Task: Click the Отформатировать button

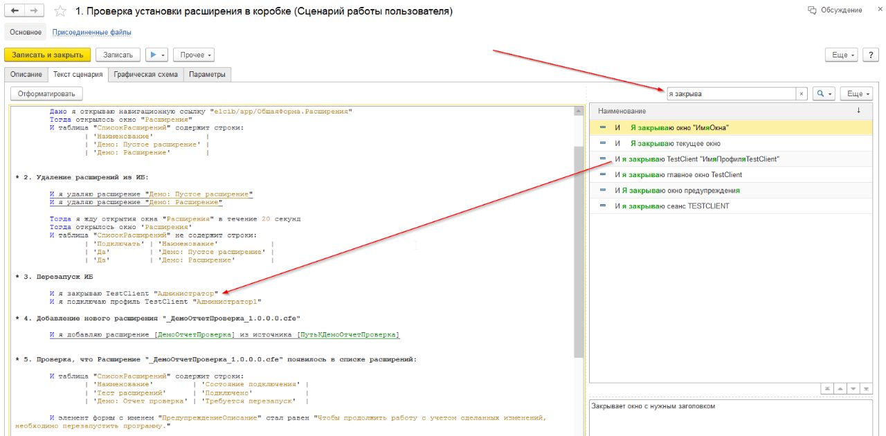Action: click(46, 93)
